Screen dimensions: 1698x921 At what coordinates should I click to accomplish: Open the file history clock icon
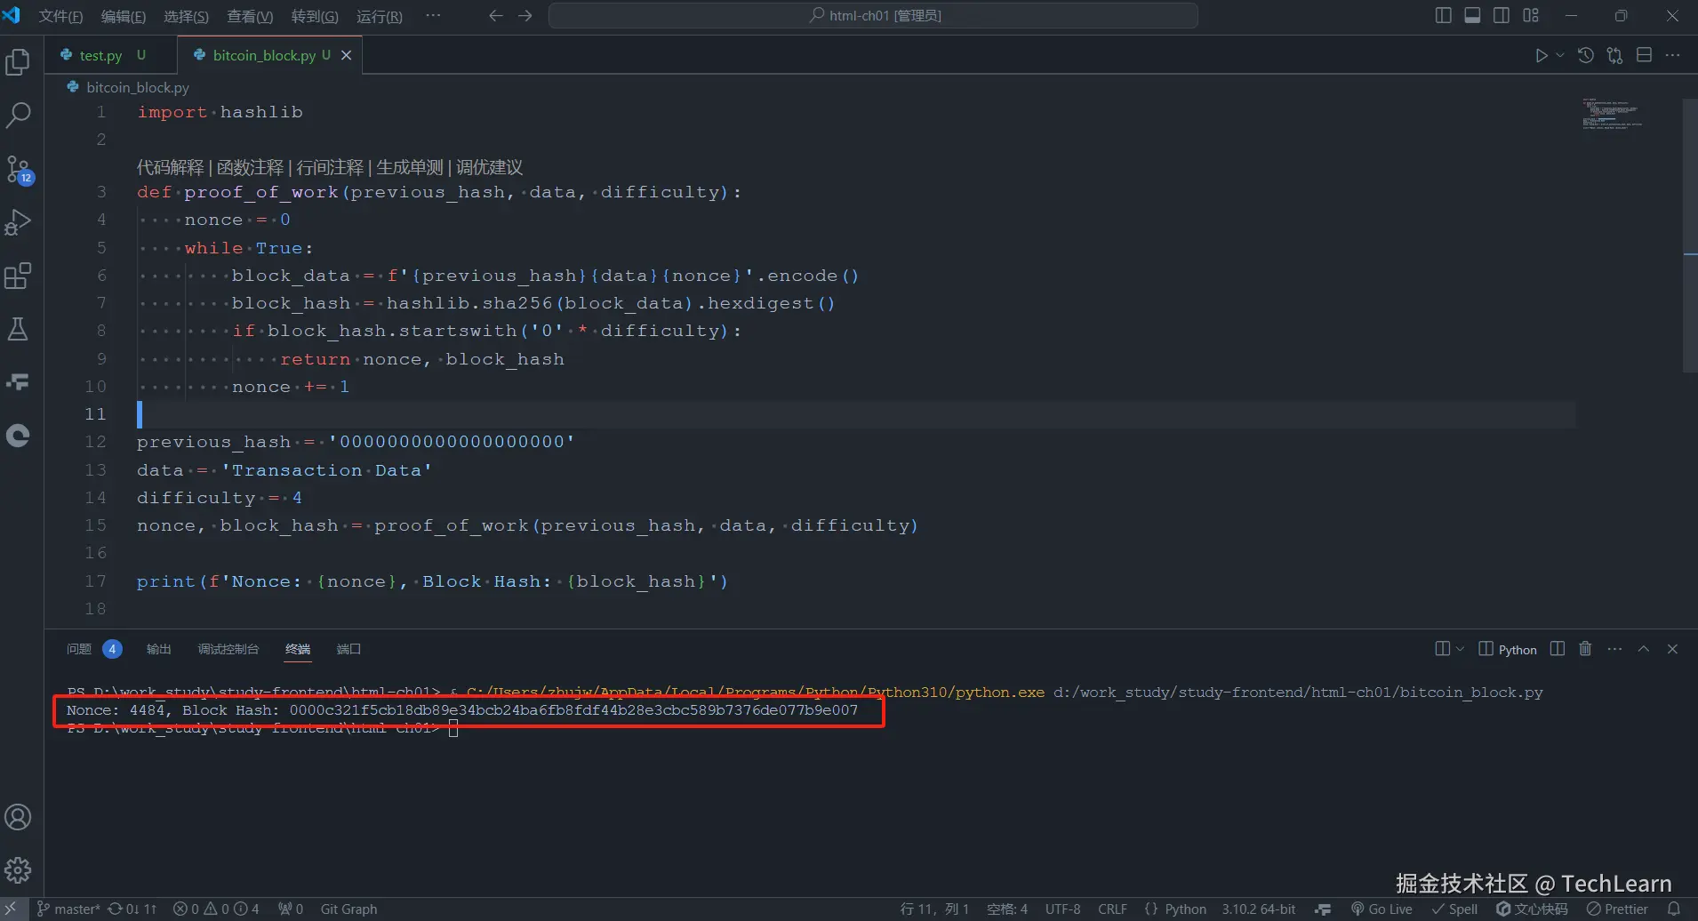tap(1586, 55)
